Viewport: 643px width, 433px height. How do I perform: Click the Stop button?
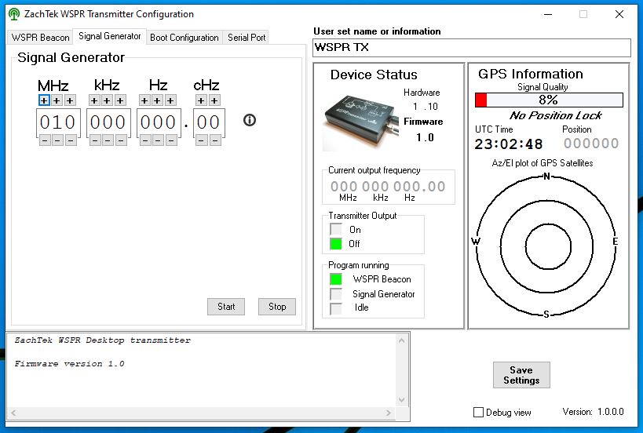tap(277, 307)
